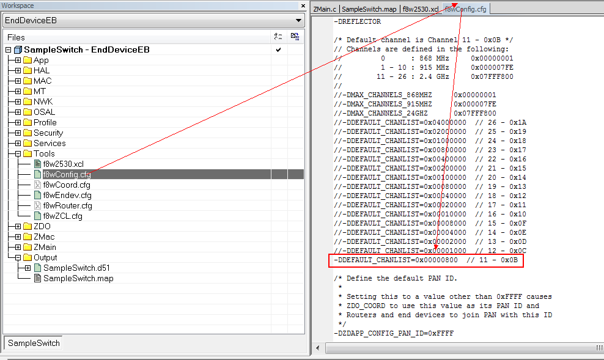Screen dimensions: 604x360
Task: Expand the OSAL folder
Action: click(18, 112)
